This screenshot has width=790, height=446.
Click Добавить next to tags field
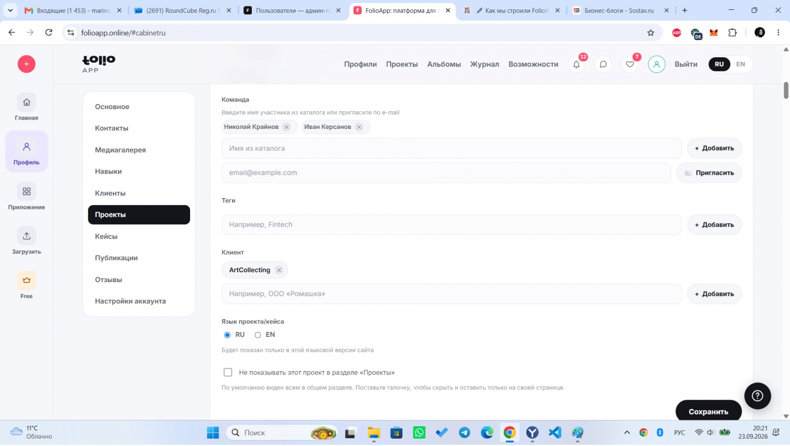click(714, 225)
